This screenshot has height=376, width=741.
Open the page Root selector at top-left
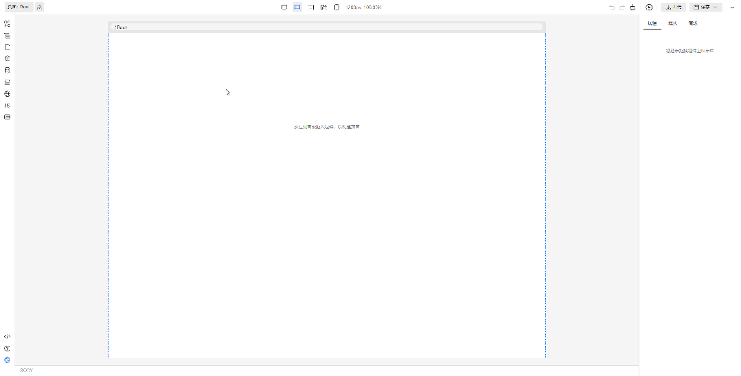tap(19, 7)
